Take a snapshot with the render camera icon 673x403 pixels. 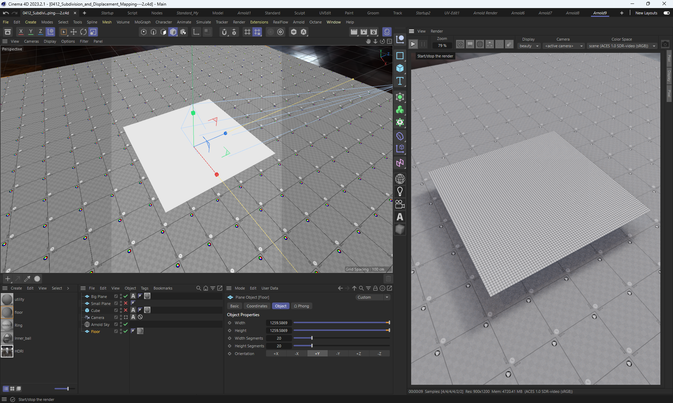(x=665, y=44)
